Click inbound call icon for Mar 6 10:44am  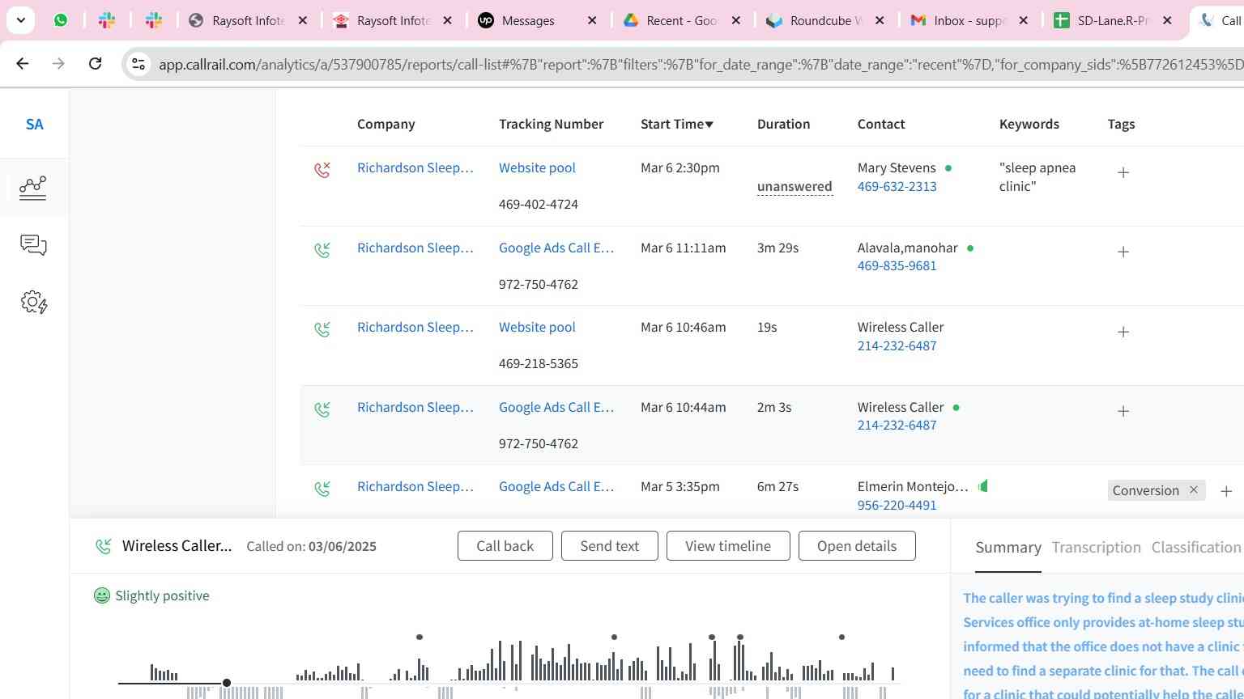(x=322, y=409)
